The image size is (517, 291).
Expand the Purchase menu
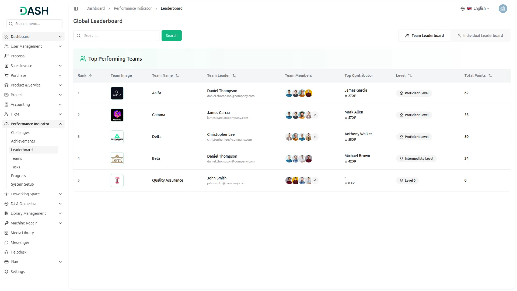click(33, 75)
